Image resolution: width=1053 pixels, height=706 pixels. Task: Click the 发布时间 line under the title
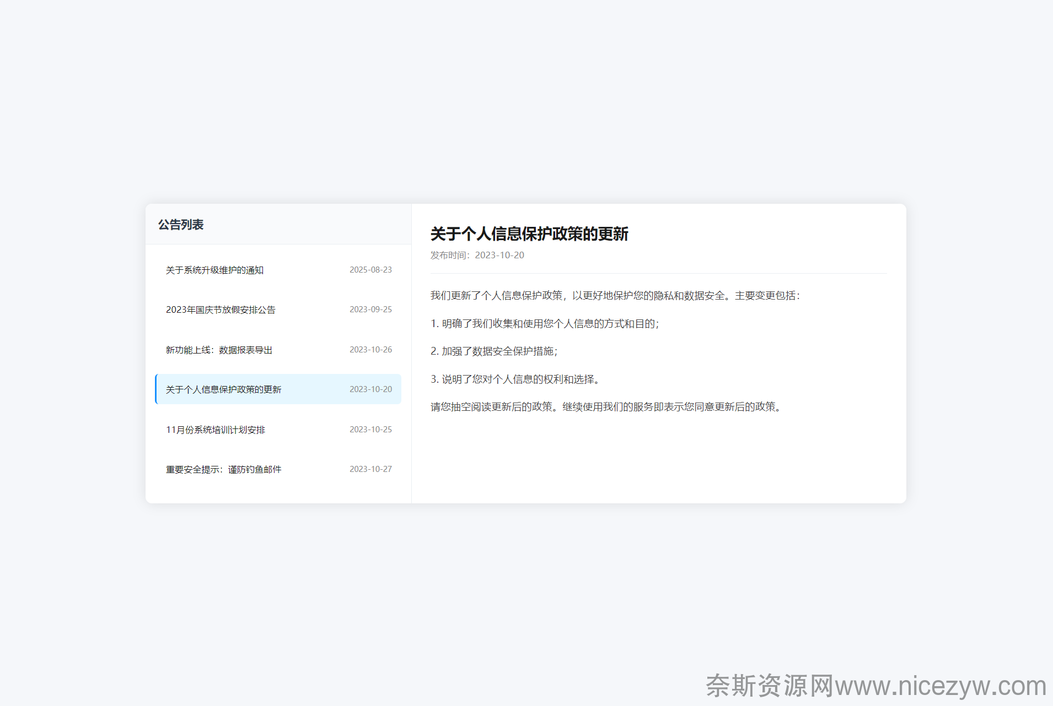point(477,256)
